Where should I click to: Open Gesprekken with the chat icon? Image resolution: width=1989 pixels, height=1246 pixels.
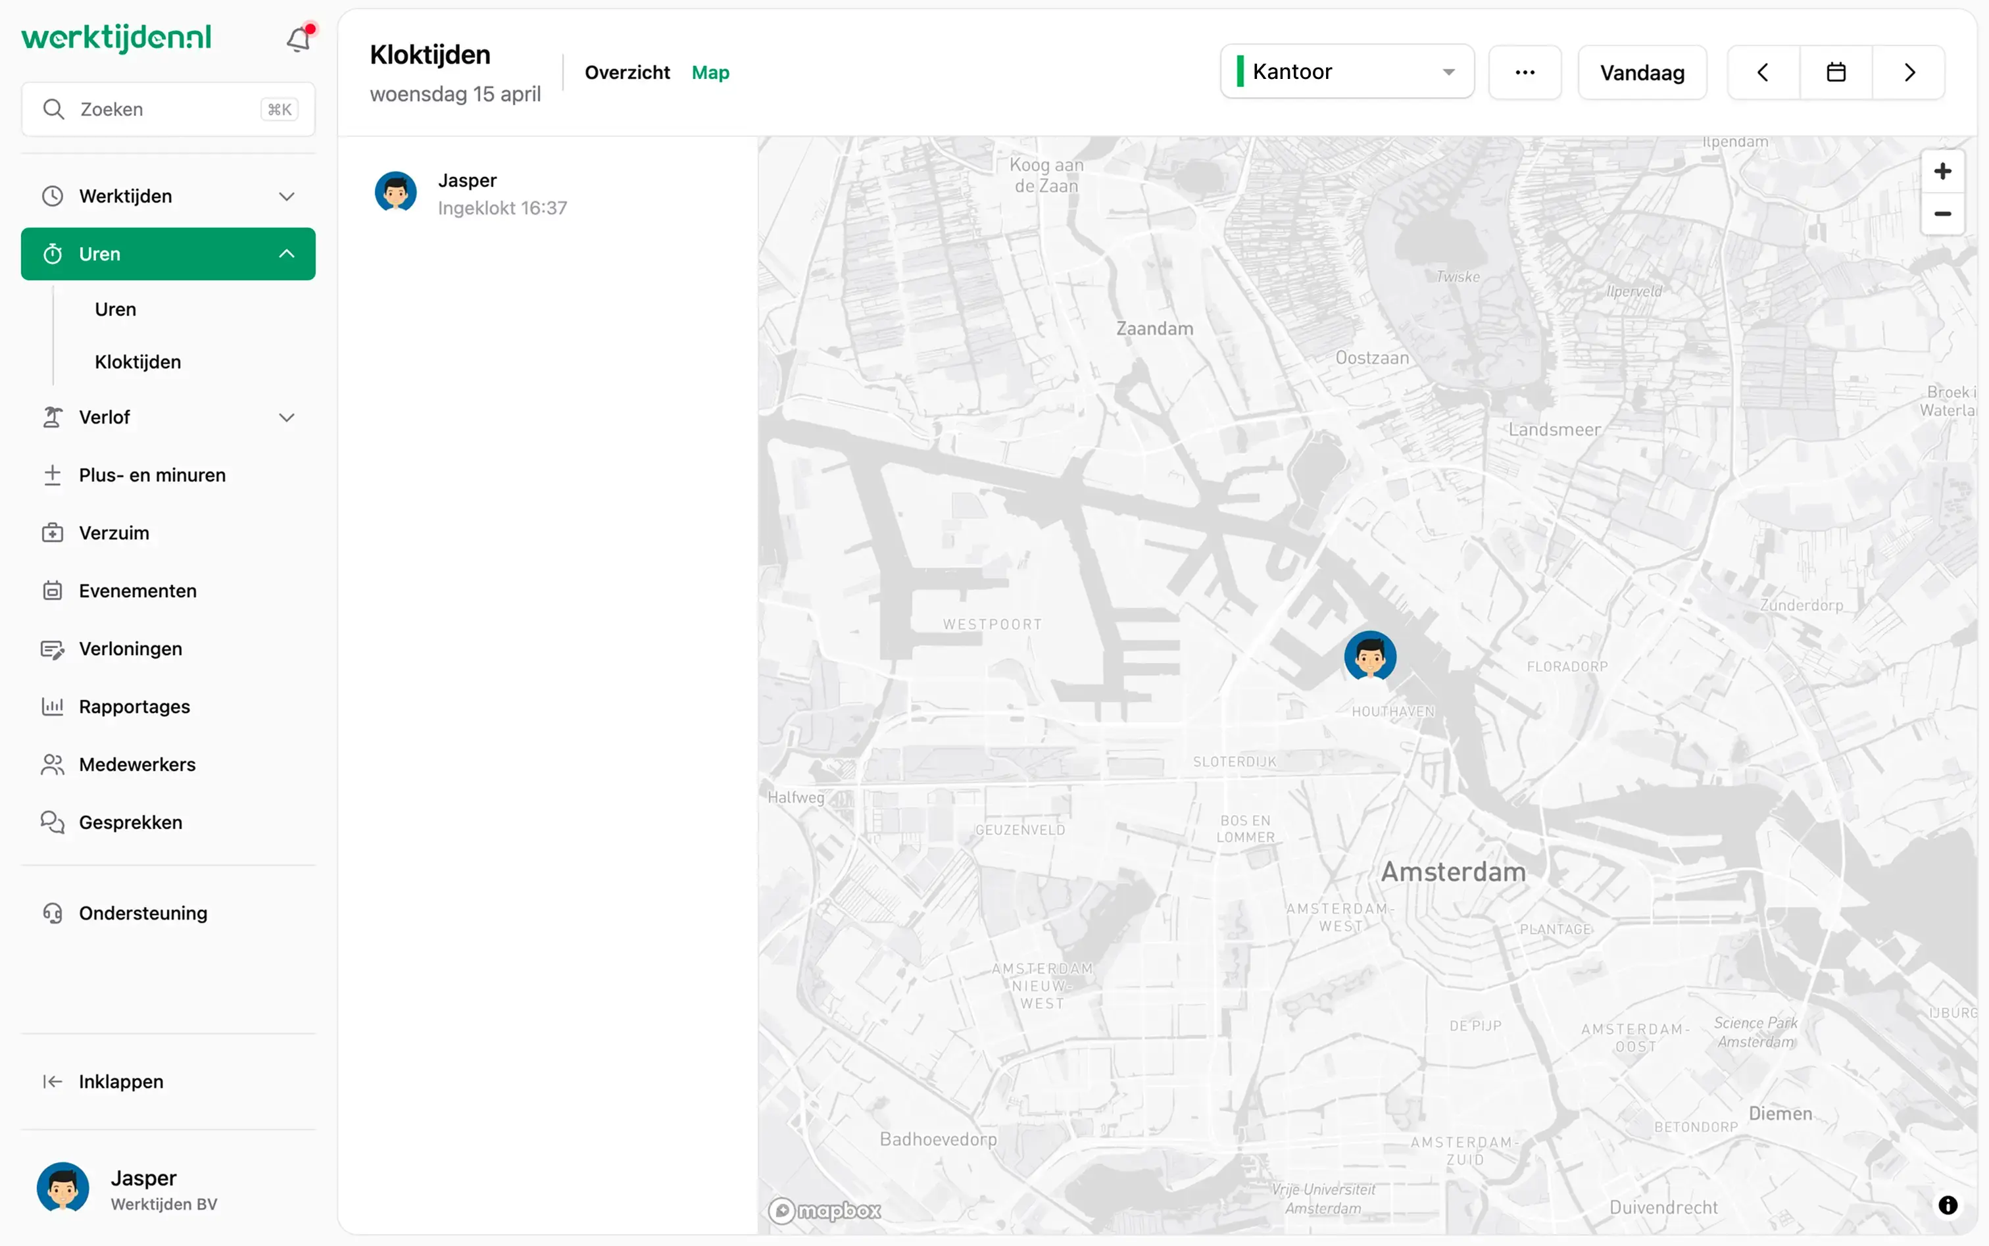tap(52, 822)
